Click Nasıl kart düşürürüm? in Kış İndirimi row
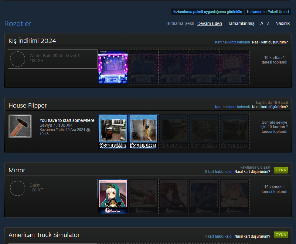 point(270,42)
